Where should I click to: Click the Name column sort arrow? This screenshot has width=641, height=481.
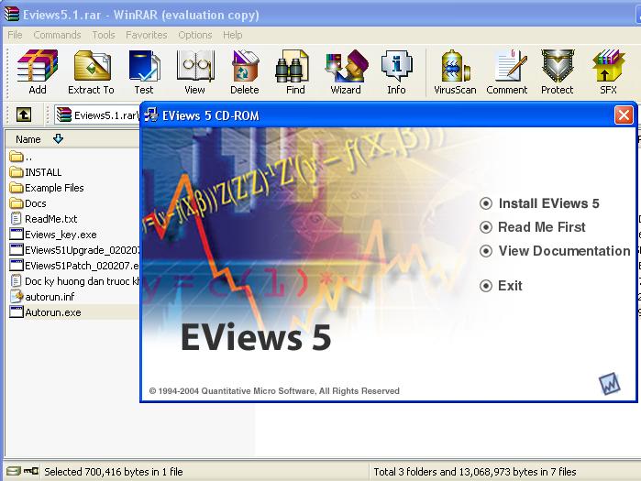58,139
